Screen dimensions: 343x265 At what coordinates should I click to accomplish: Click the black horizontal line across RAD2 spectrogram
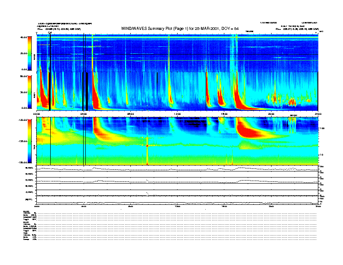(x=177, y=54)
